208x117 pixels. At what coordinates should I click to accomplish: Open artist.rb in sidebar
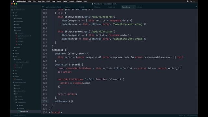19,39
